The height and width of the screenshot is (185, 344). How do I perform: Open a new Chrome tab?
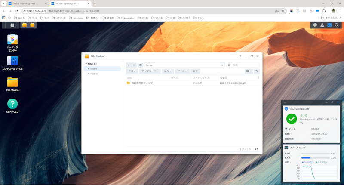pyautogui.click(x=95, y=3)
